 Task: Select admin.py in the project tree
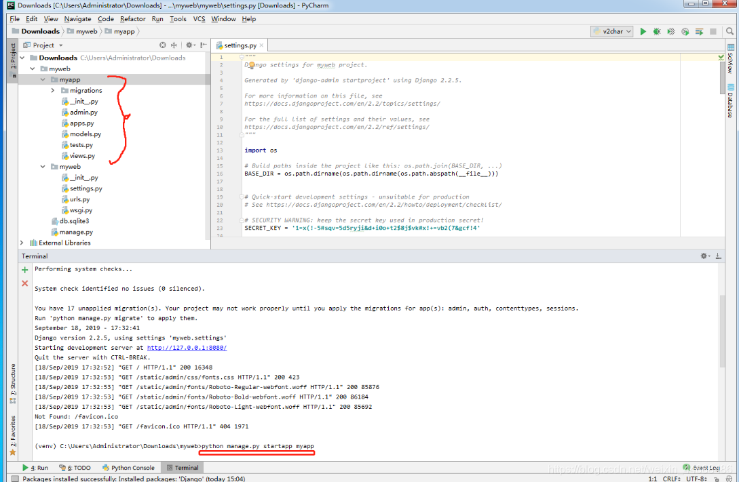pyautogui.click(x=79, y=113)
